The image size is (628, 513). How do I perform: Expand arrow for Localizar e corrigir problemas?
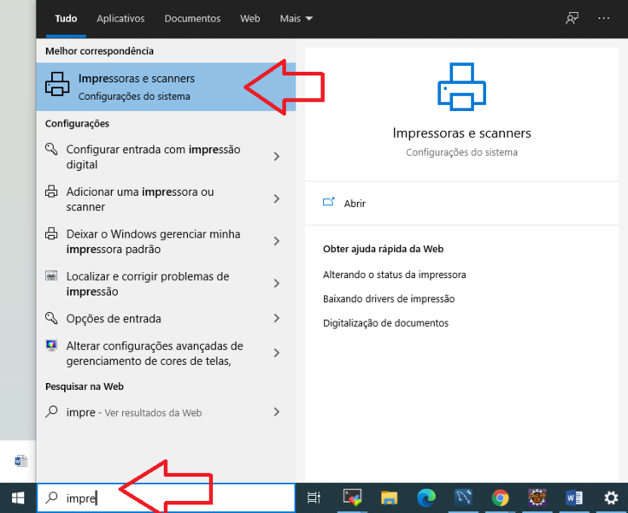coord(276,283)
